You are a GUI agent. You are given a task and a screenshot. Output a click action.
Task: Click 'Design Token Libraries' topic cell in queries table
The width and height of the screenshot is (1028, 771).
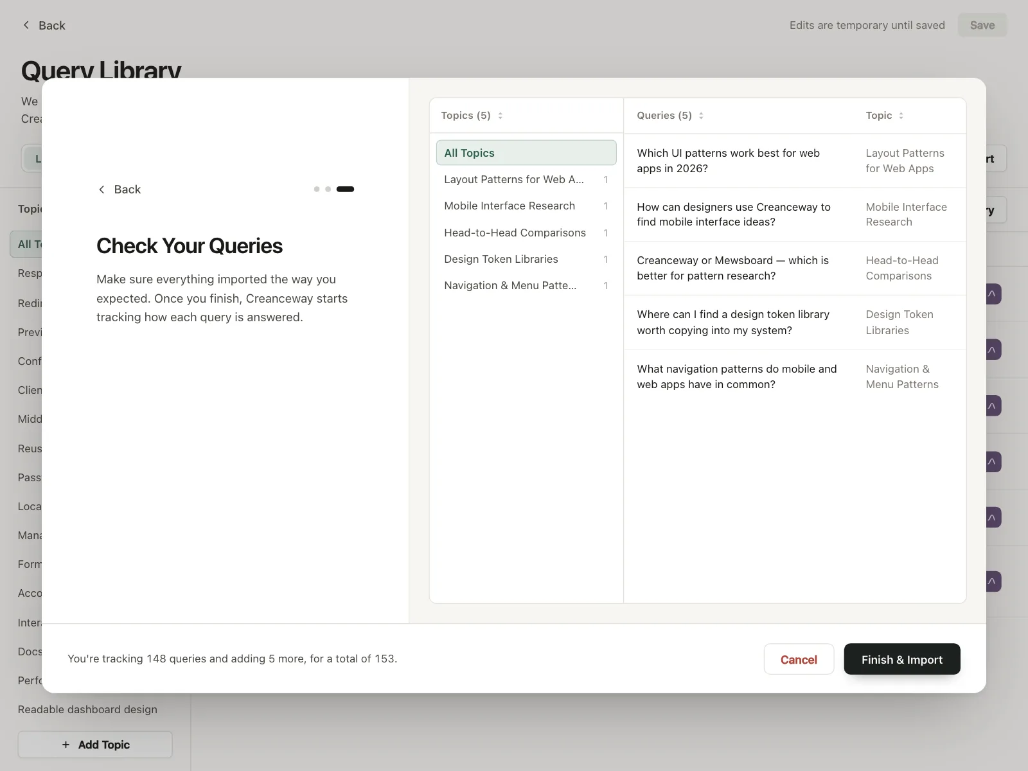point(899,323)
